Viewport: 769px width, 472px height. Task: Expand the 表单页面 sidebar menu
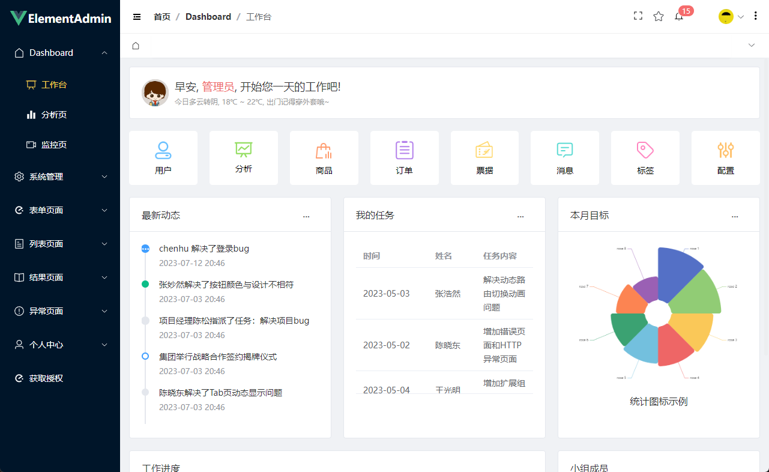[x=60, y=210]
